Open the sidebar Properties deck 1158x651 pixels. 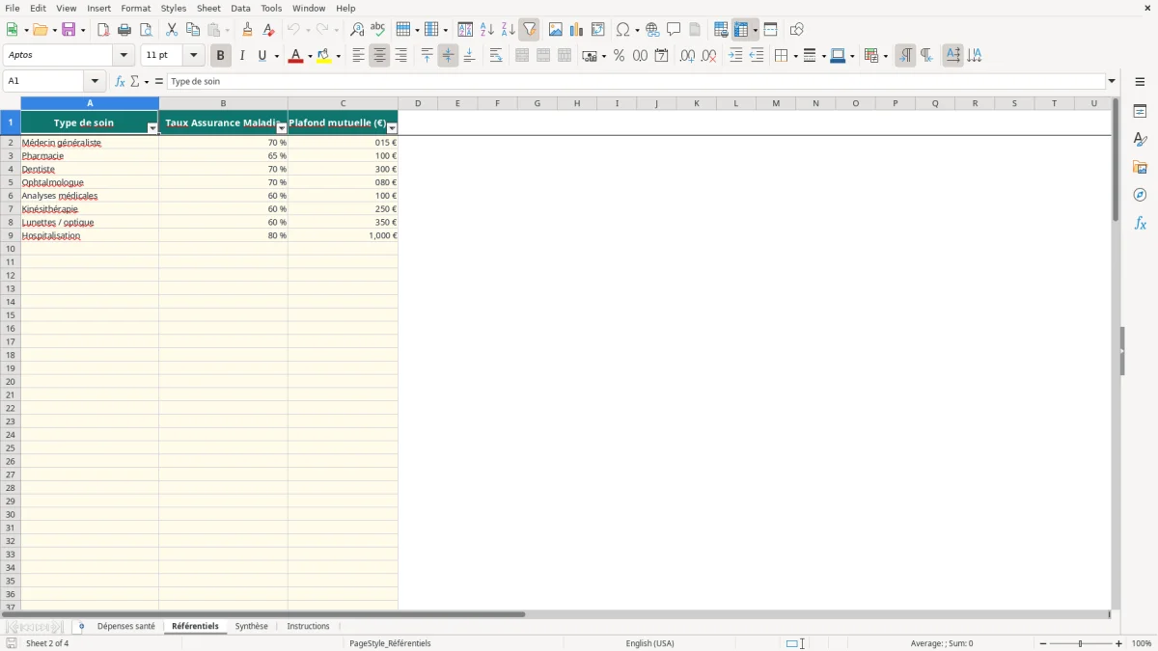(1140, 111)
